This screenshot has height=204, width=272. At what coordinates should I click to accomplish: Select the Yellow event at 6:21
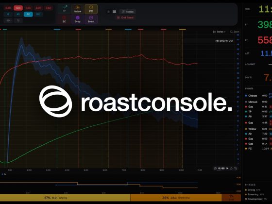(x=258, y=129)
